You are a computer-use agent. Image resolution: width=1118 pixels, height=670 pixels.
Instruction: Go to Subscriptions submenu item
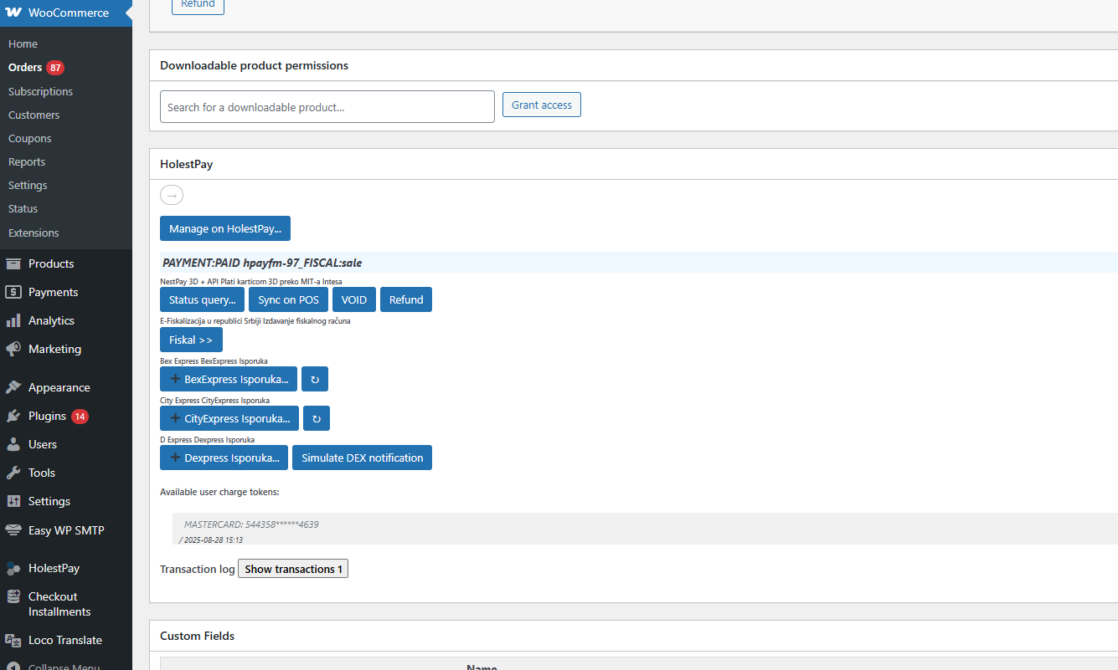pos(40,91)
